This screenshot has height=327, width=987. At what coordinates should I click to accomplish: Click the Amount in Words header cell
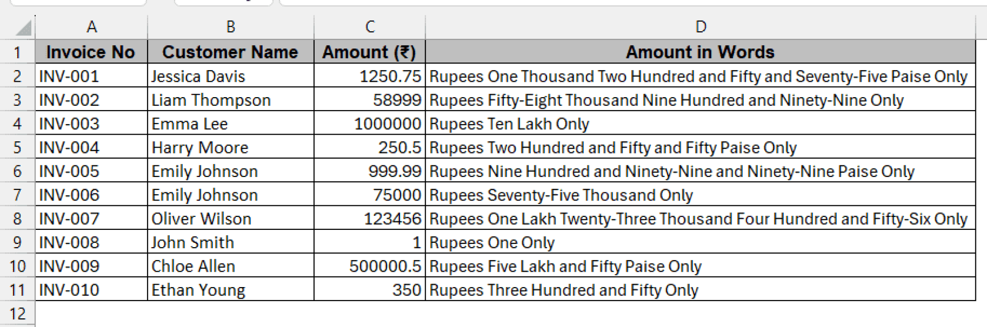pos(699,52)
